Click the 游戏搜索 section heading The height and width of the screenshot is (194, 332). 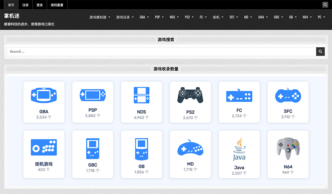point(166,40)
